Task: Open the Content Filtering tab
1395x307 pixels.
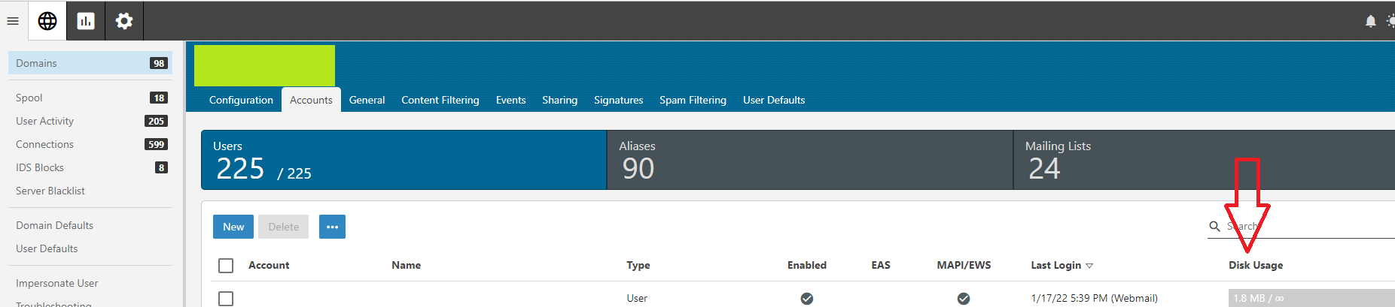Action: click(440, 100)
